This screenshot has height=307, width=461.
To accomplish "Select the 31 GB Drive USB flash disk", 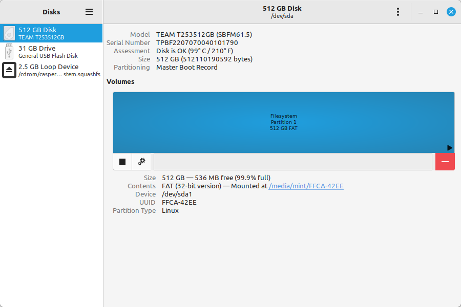I will (x=51, y=52).
